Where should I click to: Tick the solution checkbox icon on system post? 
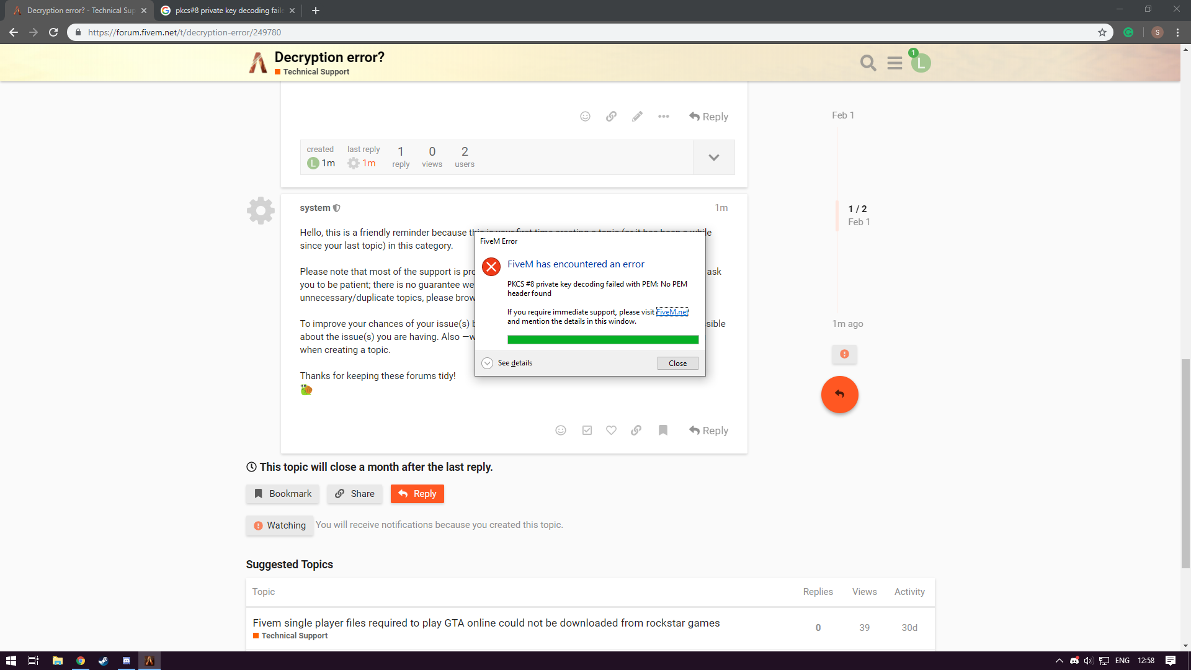[x=587, y=431]
